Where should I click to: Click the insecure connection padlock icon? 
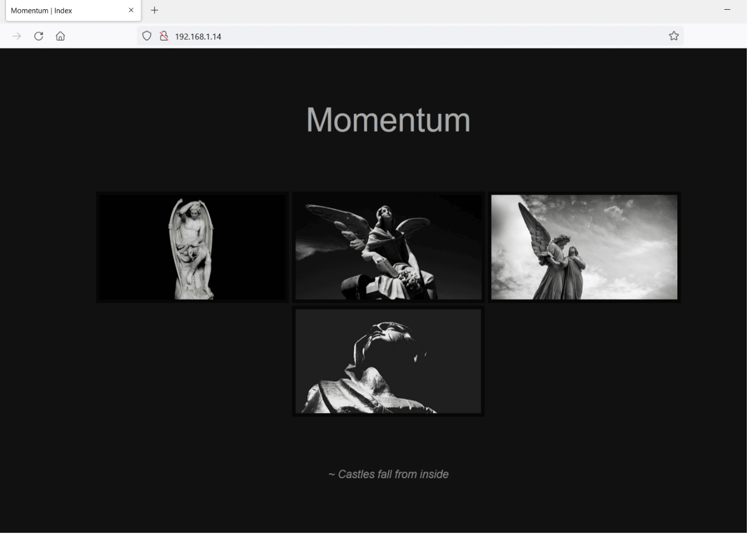[164, 36]
